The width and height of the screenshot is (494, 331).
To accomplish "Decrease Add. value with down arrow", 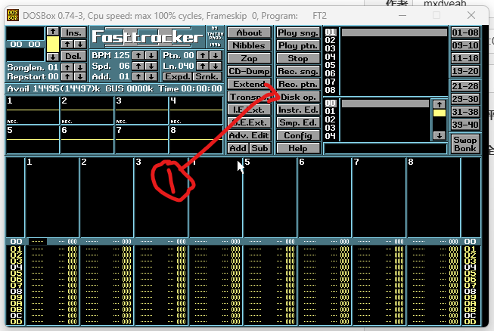I will coord(151,76).
